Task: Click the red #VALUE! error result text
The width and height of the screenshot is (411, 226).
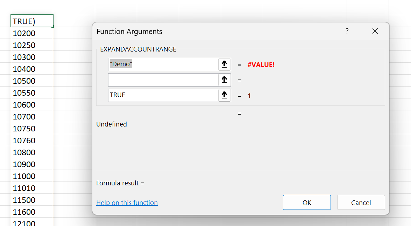Action: (x=261, y=64)
